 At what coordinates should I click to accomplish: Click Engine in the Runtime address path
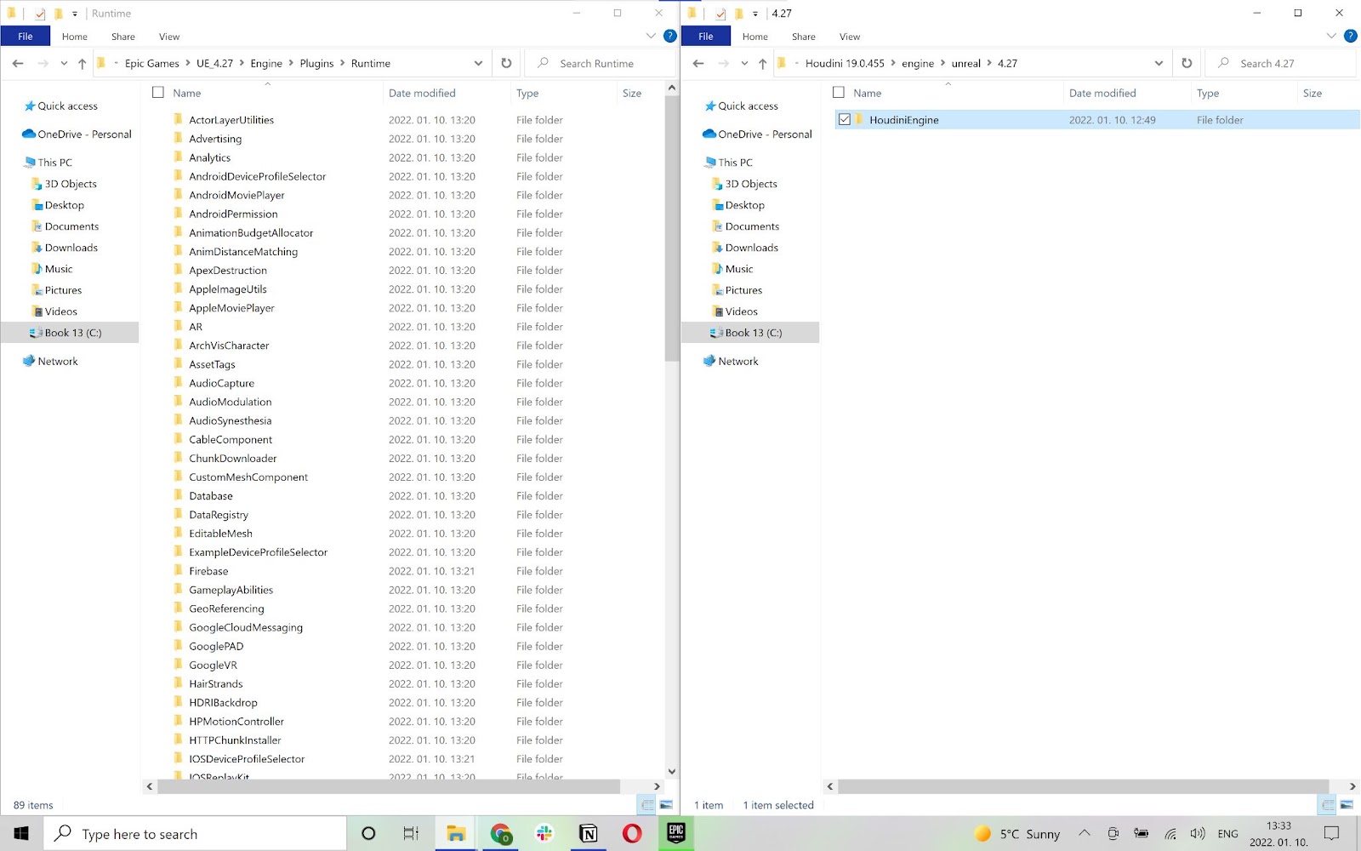pos(266,63)
